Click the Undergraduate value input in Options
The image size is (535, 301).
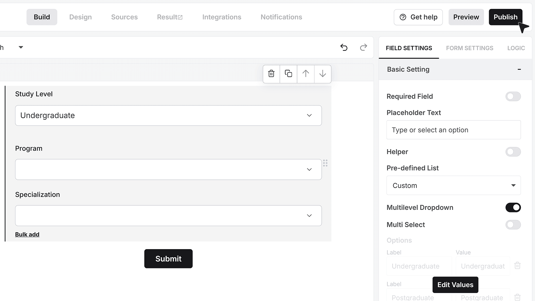click(483, 266)
